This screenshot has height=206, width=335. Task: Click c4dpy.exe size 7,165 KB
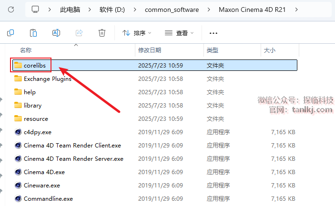(283, 132)
